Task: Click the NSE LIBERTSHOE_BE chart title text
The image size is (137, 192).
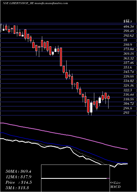Action: point(35,3)
